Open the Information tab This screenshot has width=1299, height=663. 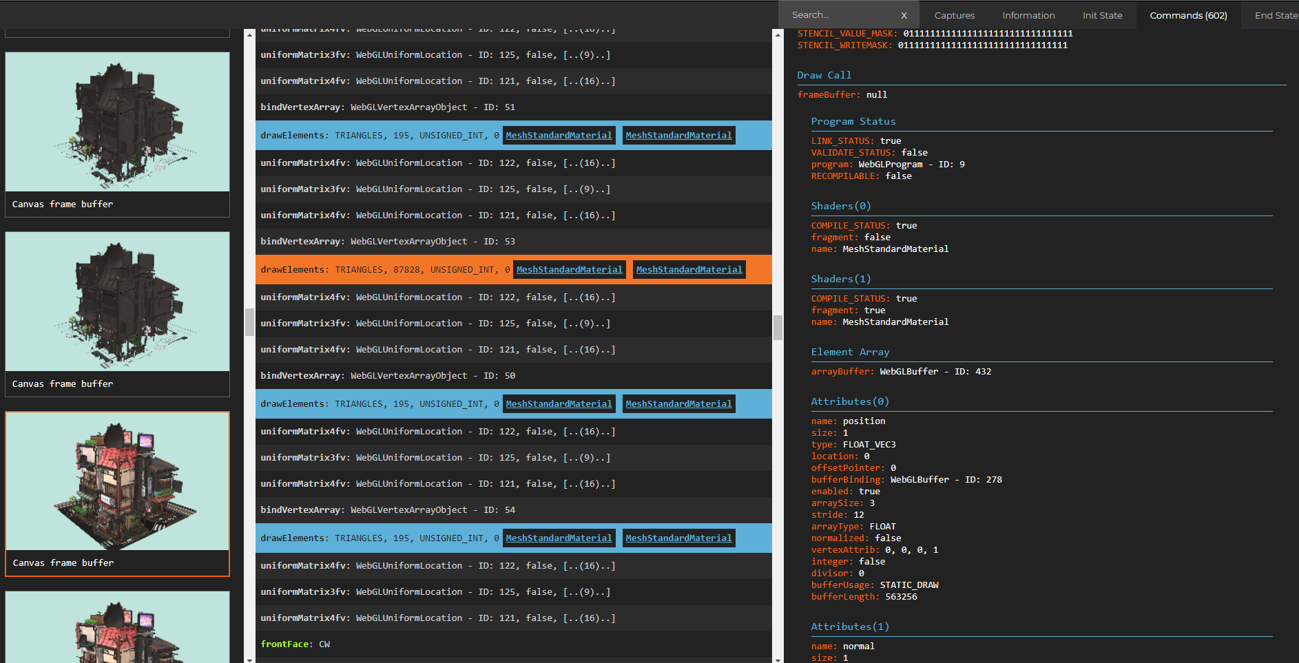[x=1028, y=15]
